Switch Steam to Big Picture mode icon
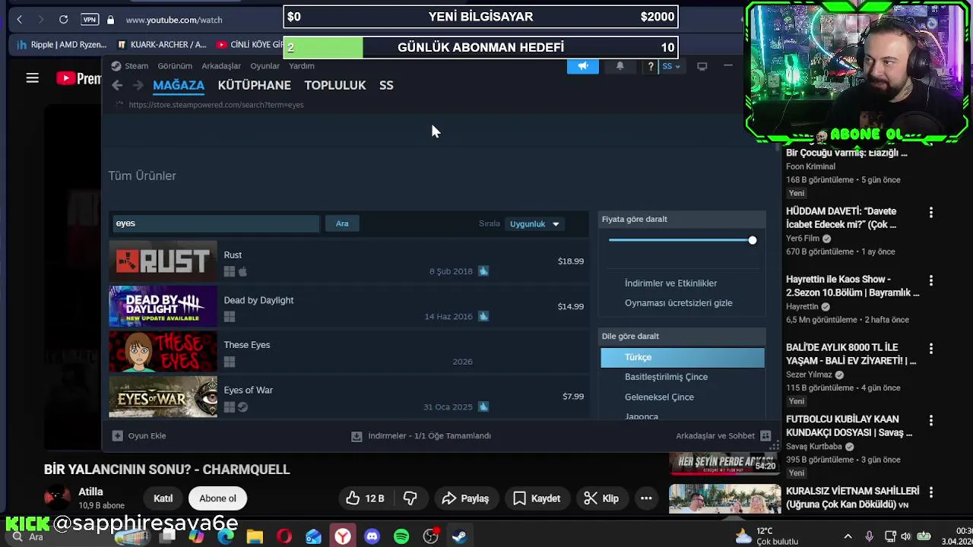 (x=702, y=66)
